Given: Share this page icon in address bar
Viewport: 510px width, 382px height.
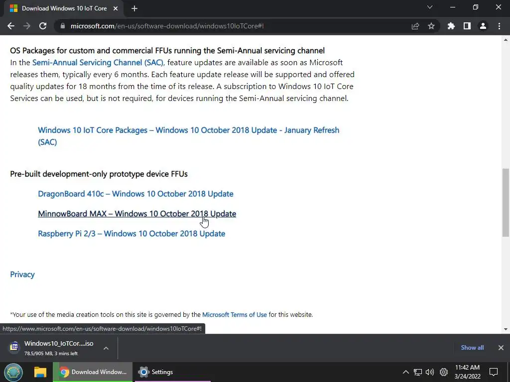Looking at the screenshot, I should (415, 26).
